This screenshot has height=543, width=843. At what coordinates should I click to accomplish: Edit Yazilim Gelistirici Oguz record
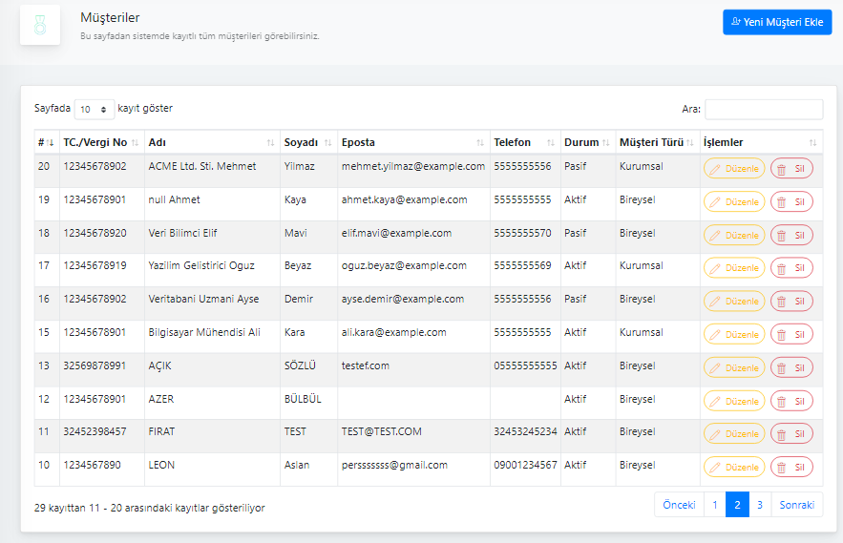tap(734, 268)
